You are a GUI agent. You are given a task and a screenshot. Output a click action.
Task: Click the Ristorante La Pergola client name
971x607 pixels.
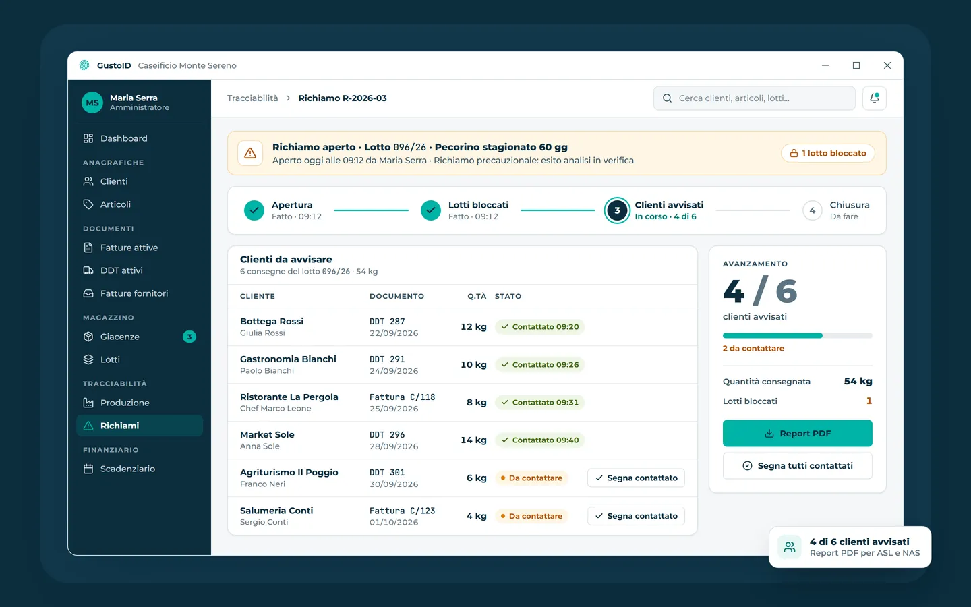coord(289,397)
